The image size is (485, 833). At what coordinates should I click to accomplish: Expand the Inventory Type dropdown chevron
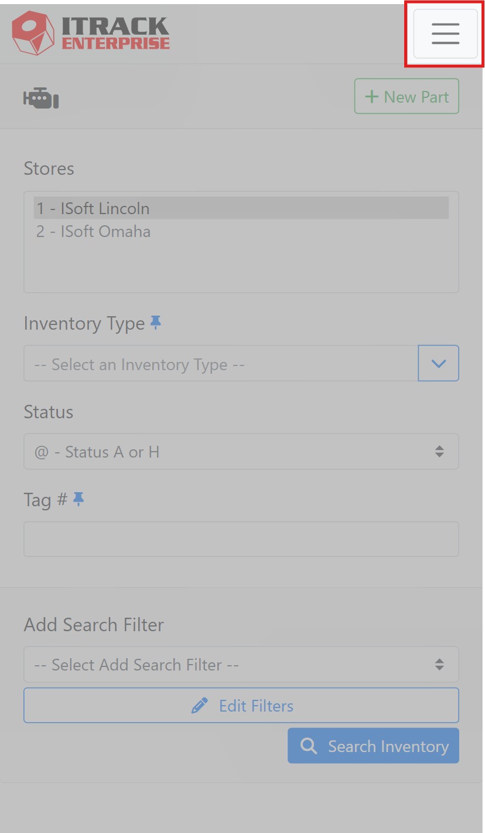(438, 363)
